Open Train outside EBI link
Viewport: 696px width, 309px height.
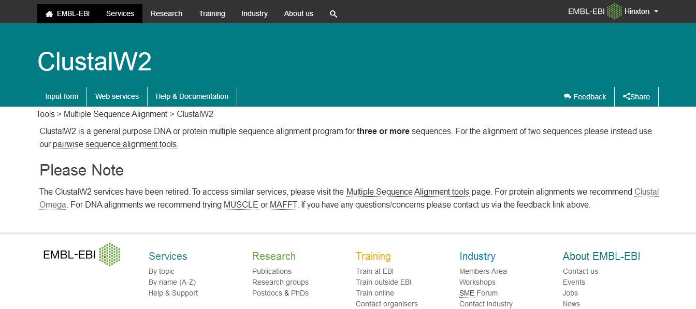pyautogui.click(x=384, y=282)
